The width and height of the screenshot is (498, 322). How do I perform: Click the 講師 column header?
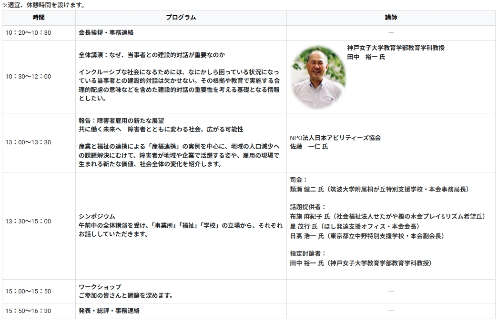(x=391, y=18)
